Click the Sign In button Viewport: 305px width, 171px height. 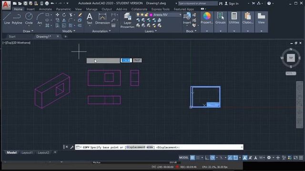tap(232, 3)
